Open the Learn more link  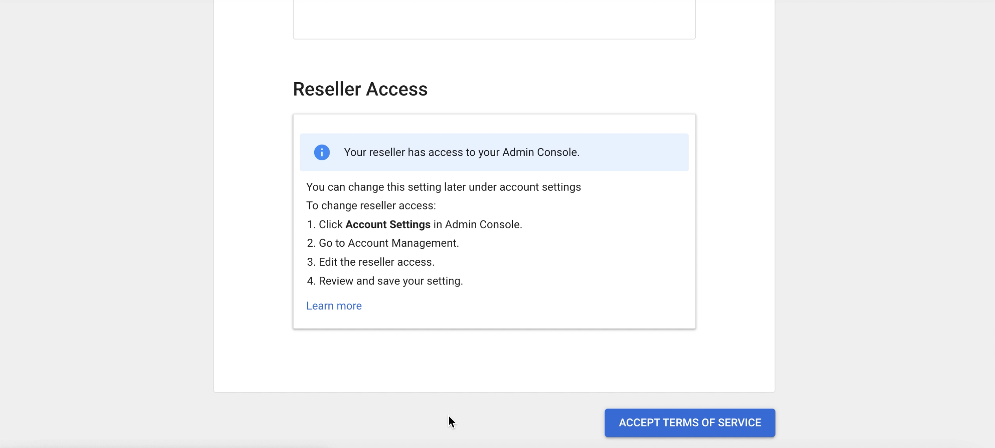334,306
